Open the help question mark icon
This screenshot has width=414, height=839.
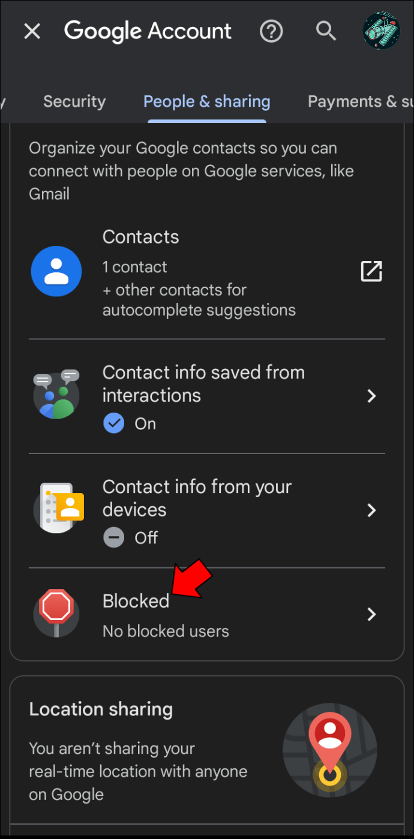[x=271, y=31]
